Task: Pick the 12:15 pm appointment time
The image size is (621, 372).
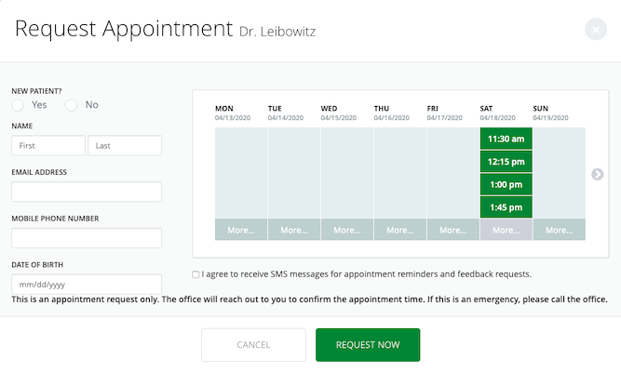Action: (x=506, y=162)
